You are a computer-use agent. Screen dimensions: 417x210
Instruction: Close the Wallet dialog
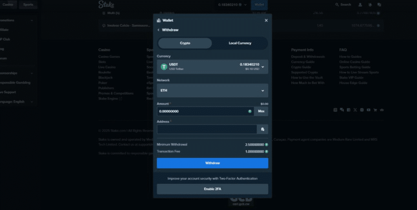(x=266, y=20)
